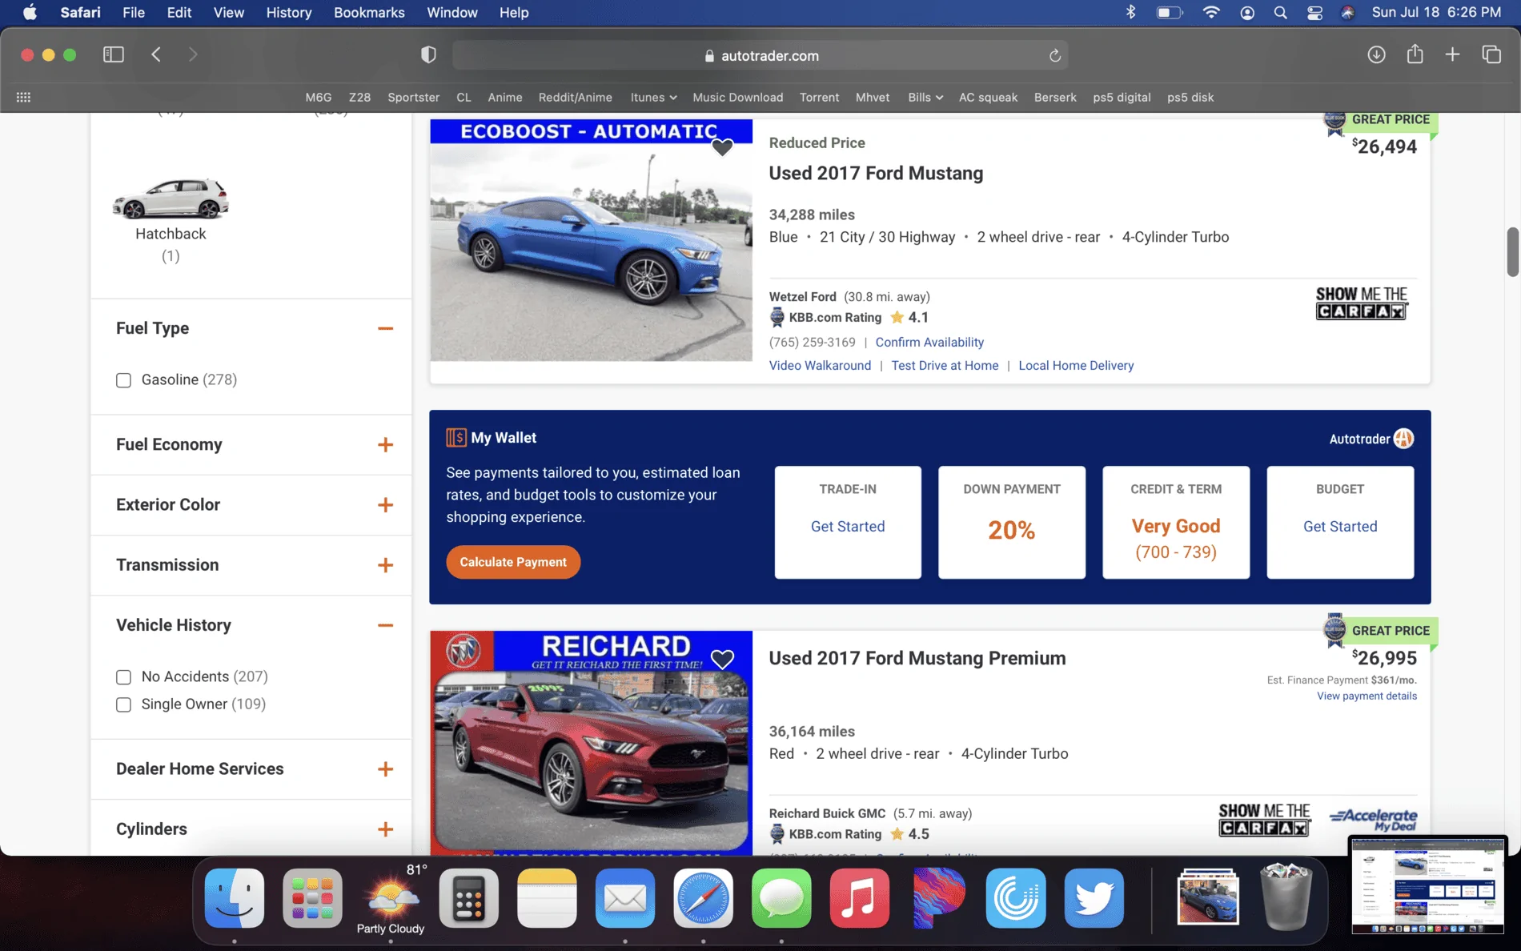This screenshot has width=1521, height=951.
Task: Open the Safari downloads icon
Action: (x=1376, y=54)
